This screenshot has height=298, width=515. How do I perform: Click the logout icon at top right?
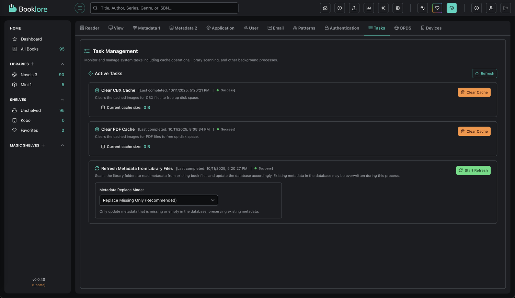tap(505, 8)
